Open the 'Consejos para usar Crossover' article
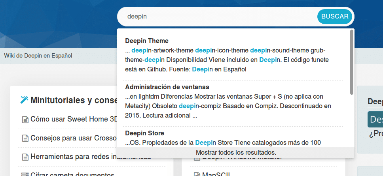The height and width of the screenshot is (176, 383). point(74,138)
